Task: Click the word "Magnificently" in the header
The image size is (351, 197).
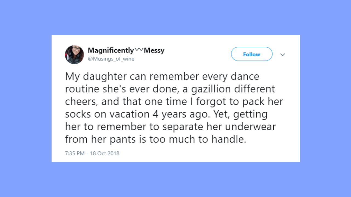Action: coord(111,50)
